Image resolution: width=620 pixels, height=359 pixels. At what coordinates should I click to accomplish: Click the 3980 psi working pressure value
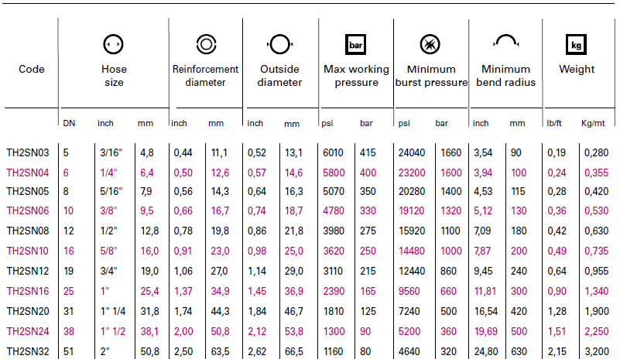334,231
